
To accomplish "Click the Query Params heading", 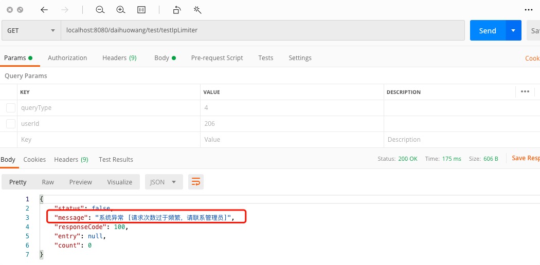I will 26,76.
